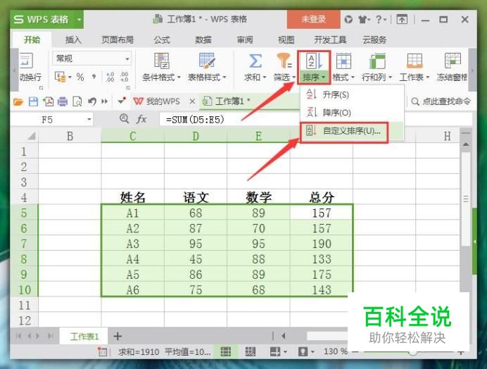Select the cell containing 190
Screen dimensions: 487x369
pyautogui.click(x=322, y=244)
